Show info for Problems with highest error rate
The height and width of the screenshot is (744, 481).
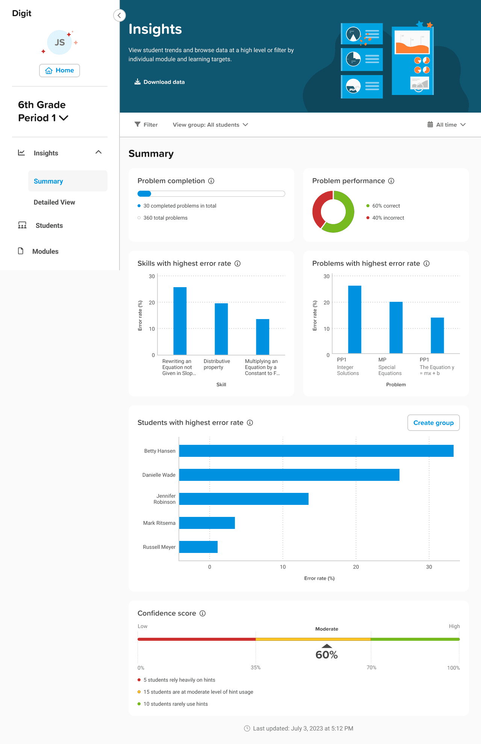click(427, 264)
